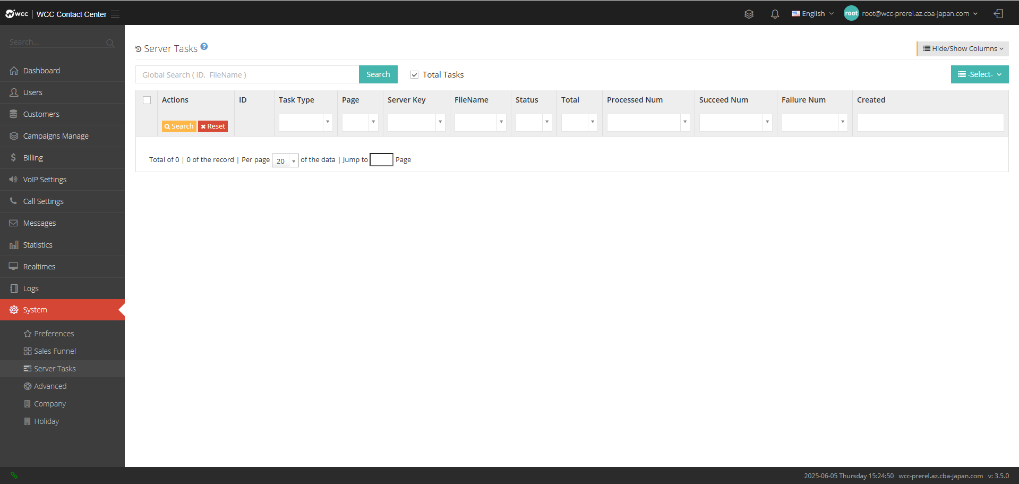
Task: Open the Page filter dropdown
Action: pos(360,122)
